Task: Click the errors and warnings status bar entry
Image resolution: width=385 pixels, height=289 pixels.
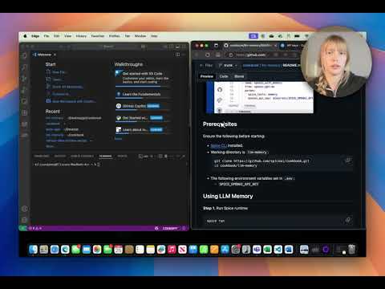Action: point(35,228)
